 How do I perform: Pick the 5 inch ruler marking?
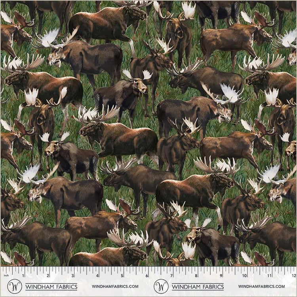[122, 275]
